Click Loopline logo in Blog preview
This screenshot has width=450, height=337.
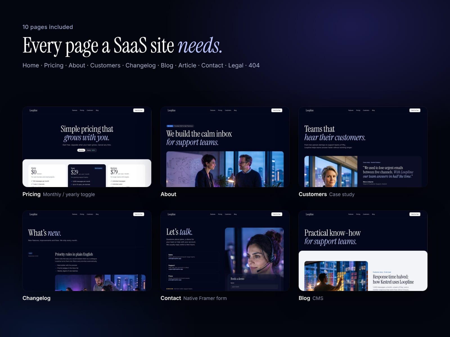(x=310, y=214)
